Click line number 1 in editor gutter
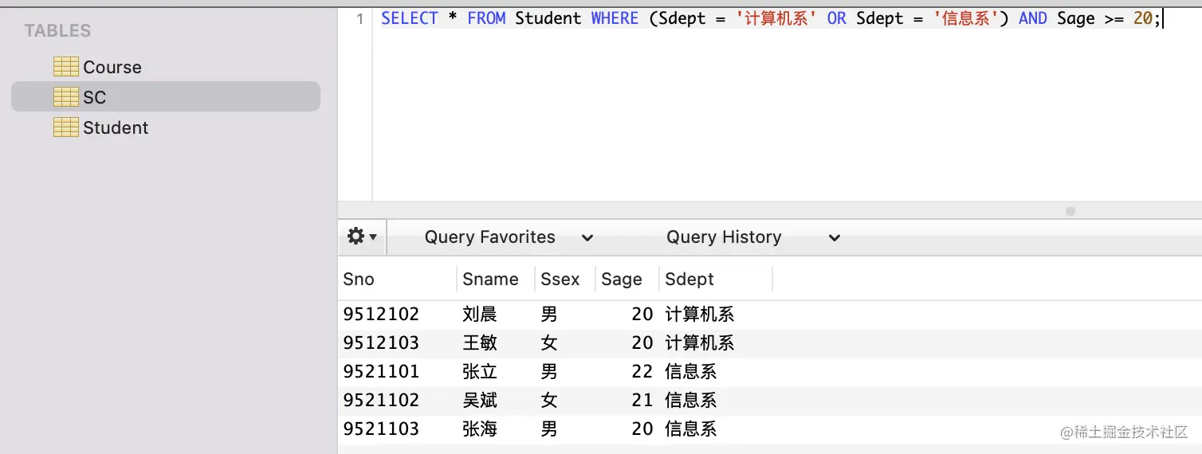This screenshot has width=1202, height=454. click(x=359, y=19)
